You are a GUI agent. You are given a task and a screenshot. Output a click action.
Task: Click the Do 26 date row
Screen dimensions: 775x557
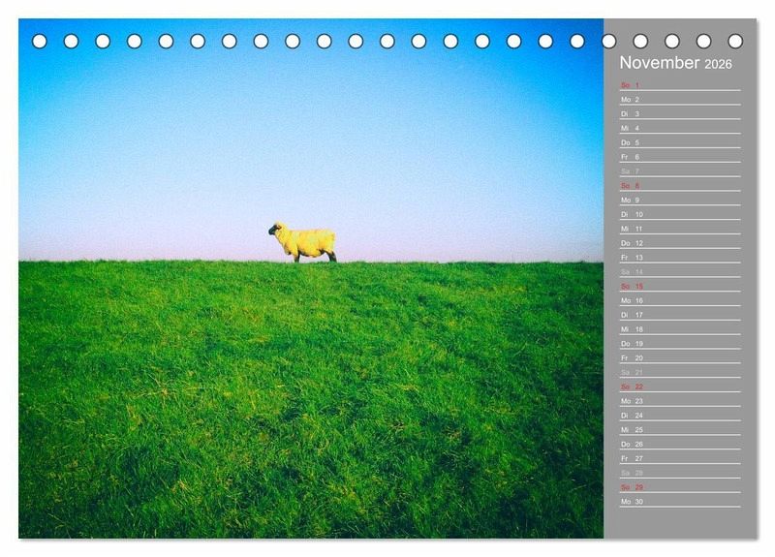point(679,445)
